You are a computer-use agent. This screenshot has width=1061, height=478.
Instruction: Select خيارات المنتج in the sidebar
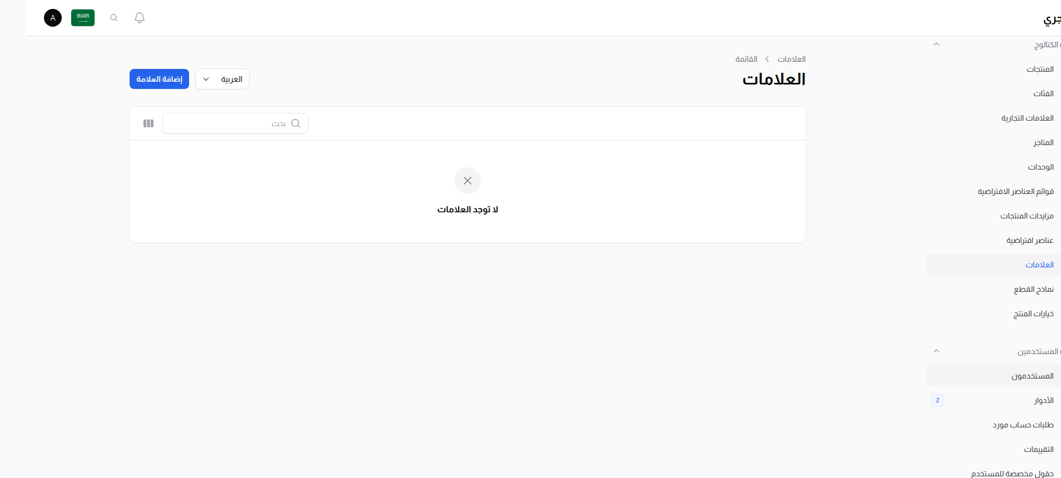pyautogui.click(x=1034, y=313)
